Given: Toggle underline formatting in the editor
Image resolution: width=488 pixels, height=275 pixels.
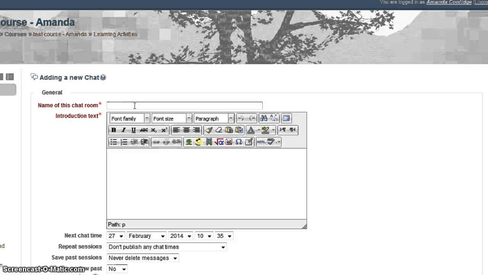Looking at the screenshot, I should (133, 130).
